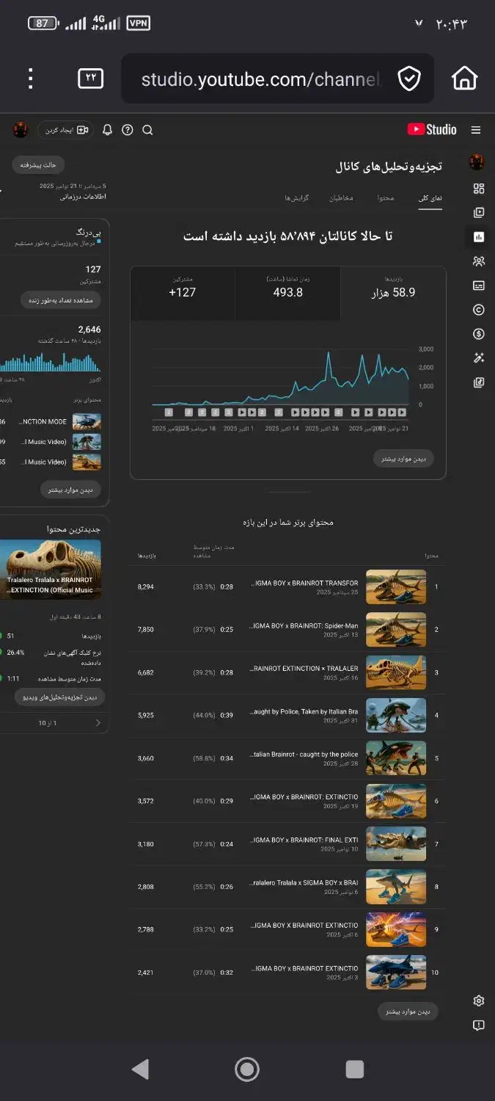Open the Customization magic wand icon
This screenshot has width=495, height=1101.
point(479,358)
